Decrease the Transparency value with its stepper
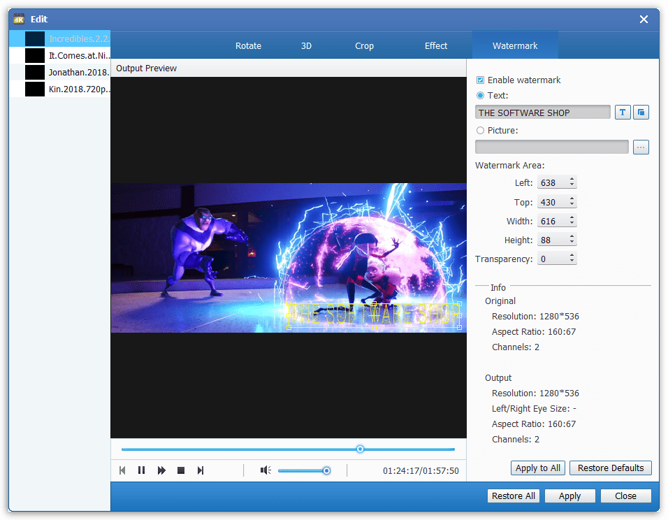The image size is (668, 520). coord(572,261)
